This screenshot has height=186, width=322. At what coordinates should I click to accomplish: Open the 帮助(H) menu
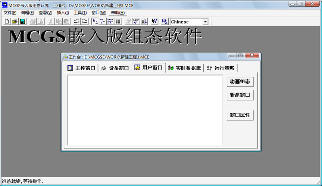pyautogui.click(x=118, y=13)
